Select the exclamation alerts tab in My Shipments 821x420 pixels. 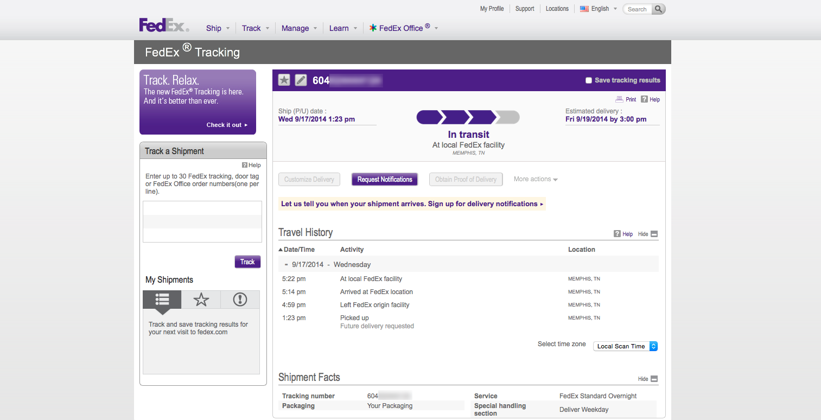pos(240,300)
